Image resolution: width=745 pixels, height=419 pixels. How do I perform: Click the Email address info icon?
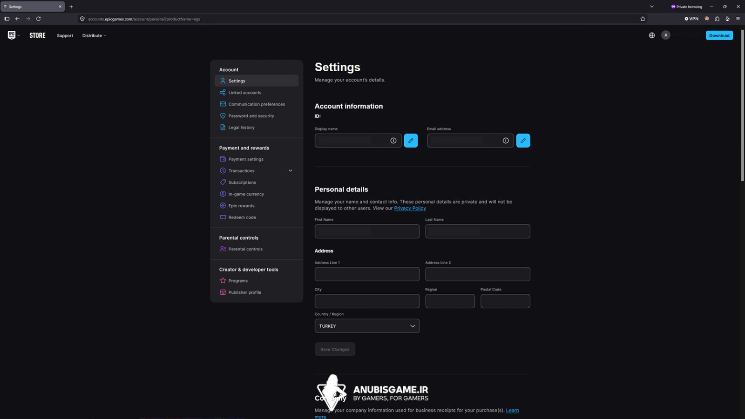pos(506,141)
